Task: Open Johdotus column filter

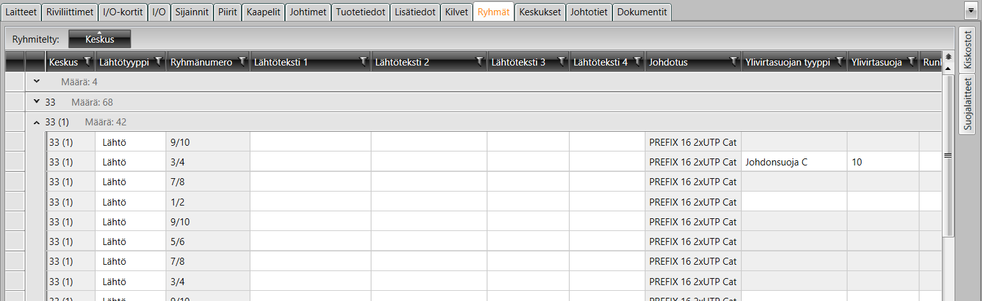Action: pos(733,62)
